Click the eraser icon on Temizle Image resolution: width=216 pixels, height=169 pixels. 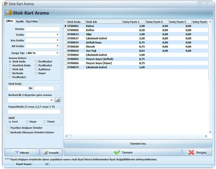pyautogui.click(x=46, y=153)
